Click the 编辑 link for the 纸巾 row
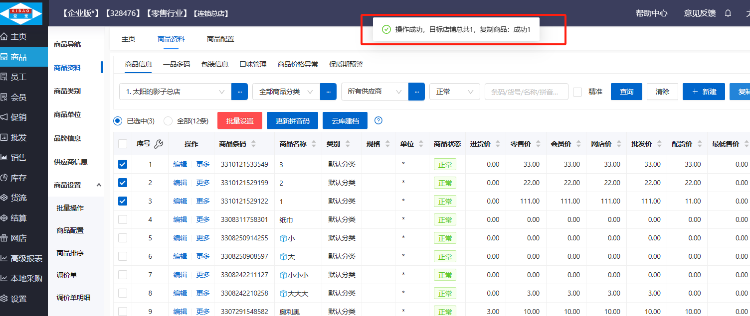750x316 pixels. point(180,219)
